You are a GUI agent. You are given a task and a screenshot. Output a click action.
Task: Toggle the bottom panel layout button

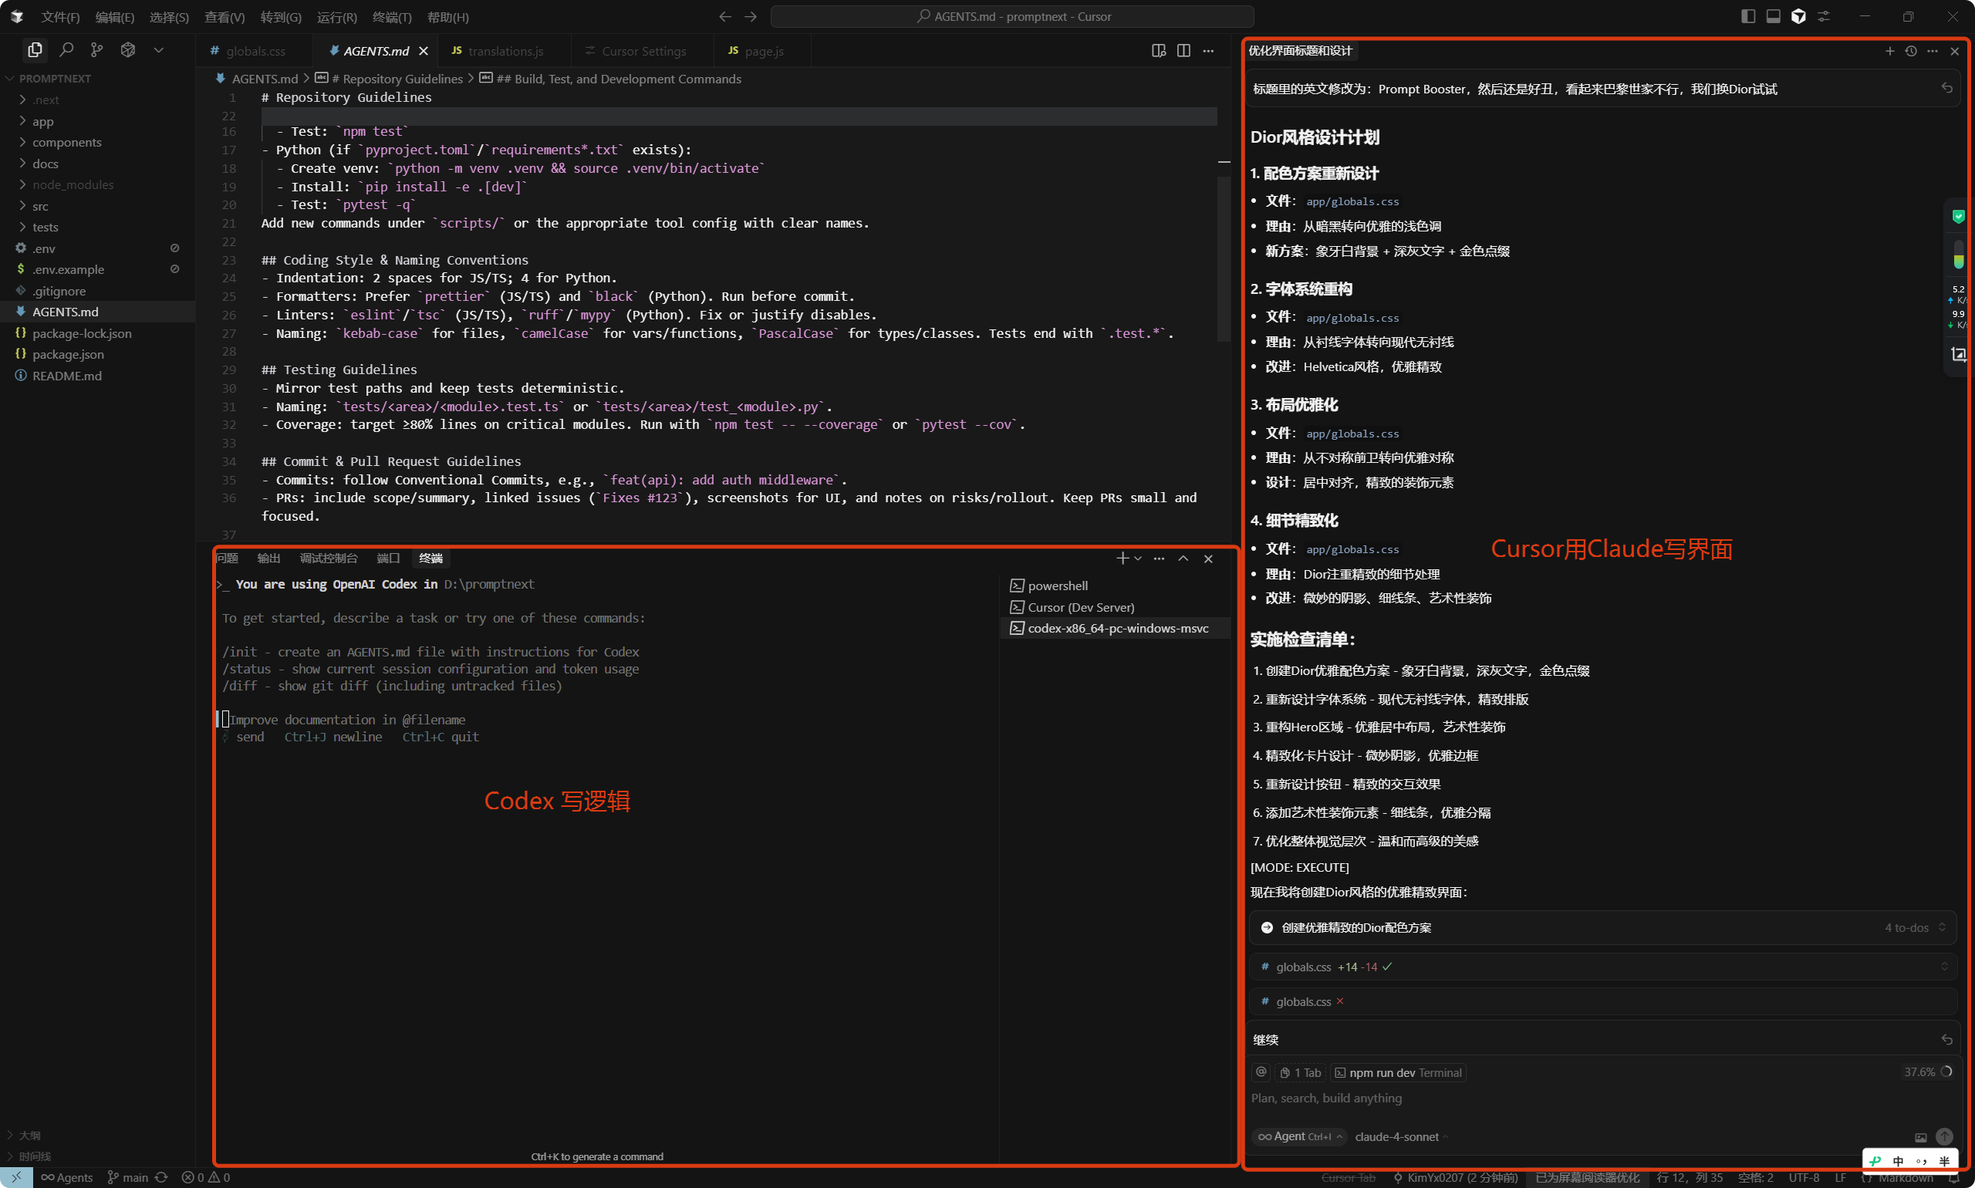click(x=1774, y=16)
